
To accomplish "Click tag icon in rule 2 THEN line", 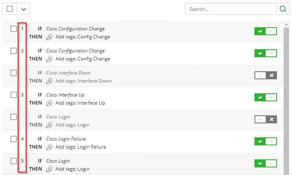I will pyautogui.click(x=49, y=59).
